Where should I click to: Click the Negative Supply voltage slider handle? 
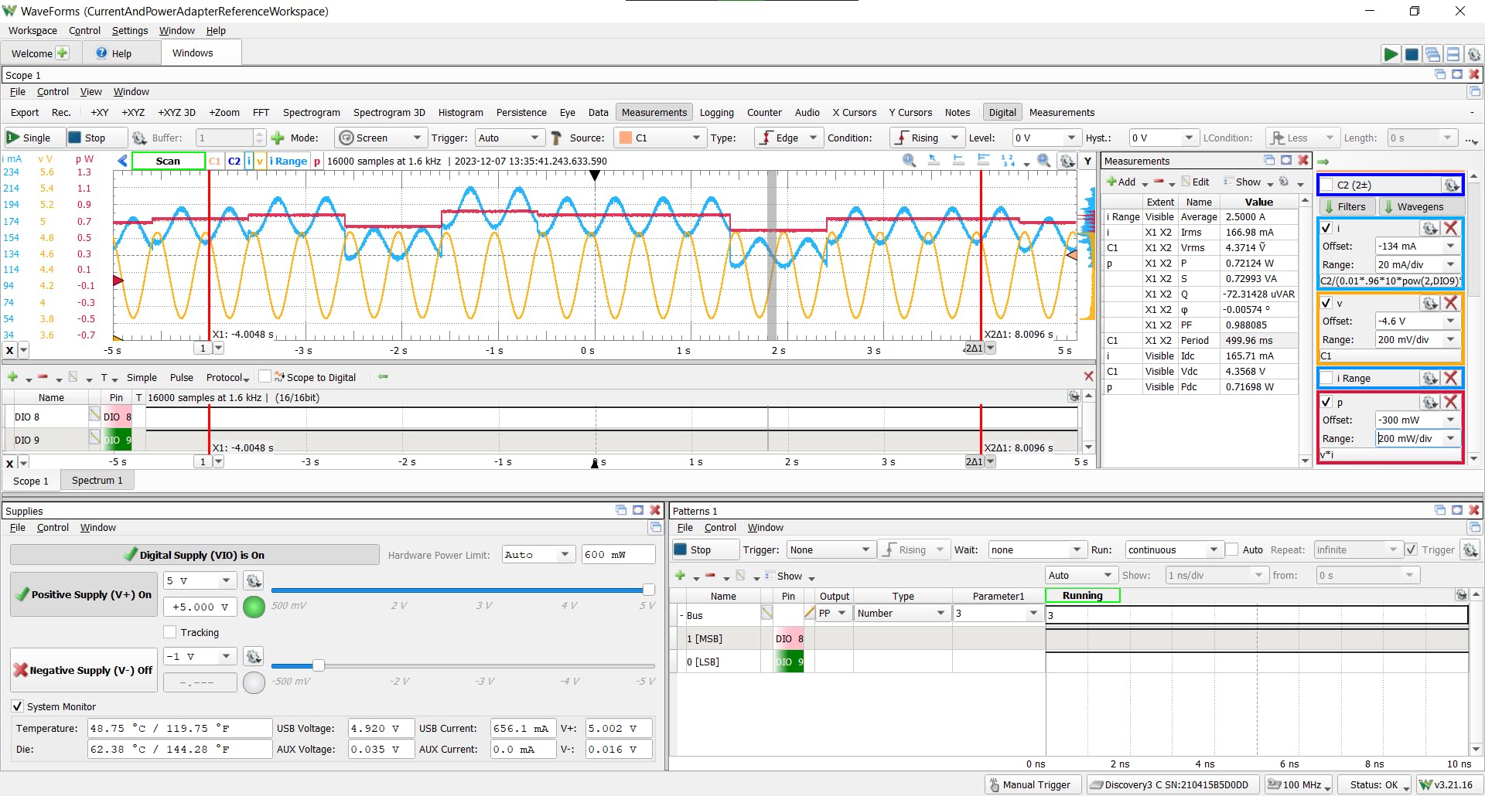tap(318, 665)
